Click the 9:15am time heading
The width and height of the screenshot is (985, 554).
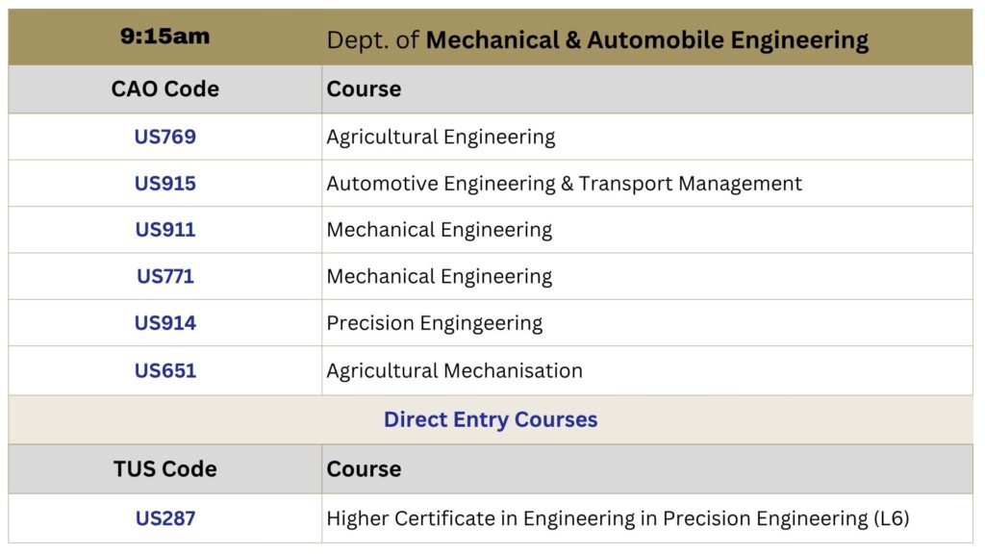point(165,37)
